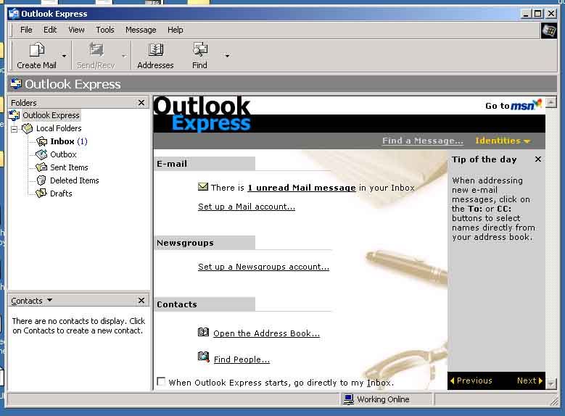Open the Inbox (1) folder

[x=69, y=141]
